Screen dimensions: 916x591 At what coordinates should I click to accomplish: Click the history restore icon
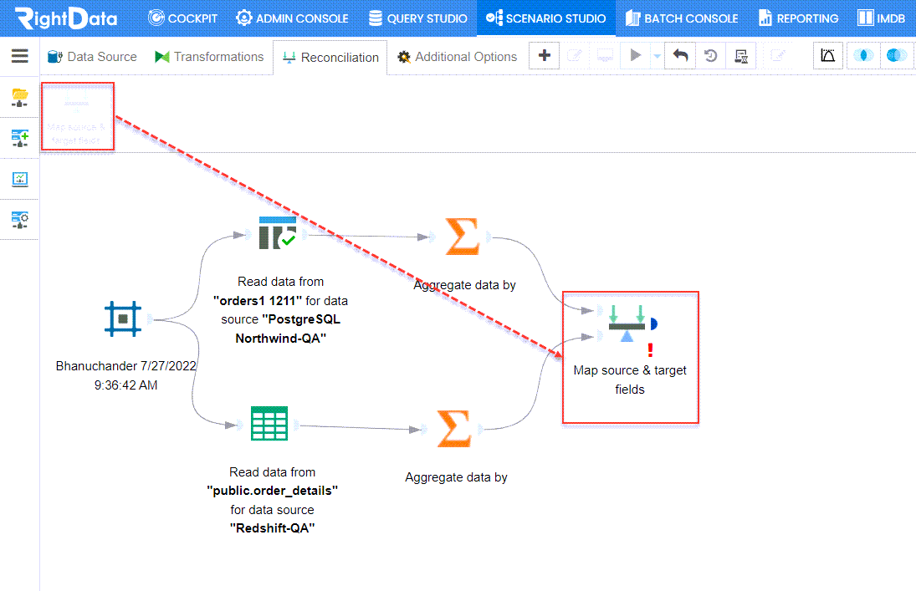710,55
